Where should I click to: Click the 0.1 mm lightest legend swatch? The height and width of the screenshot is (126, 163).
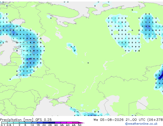click(x=4, y=123)
